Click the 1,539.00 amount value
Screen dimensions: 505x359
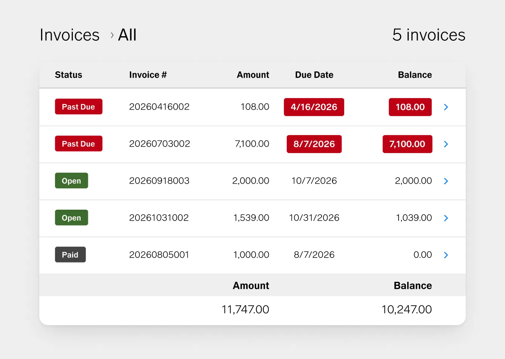(x=251, y=218)
